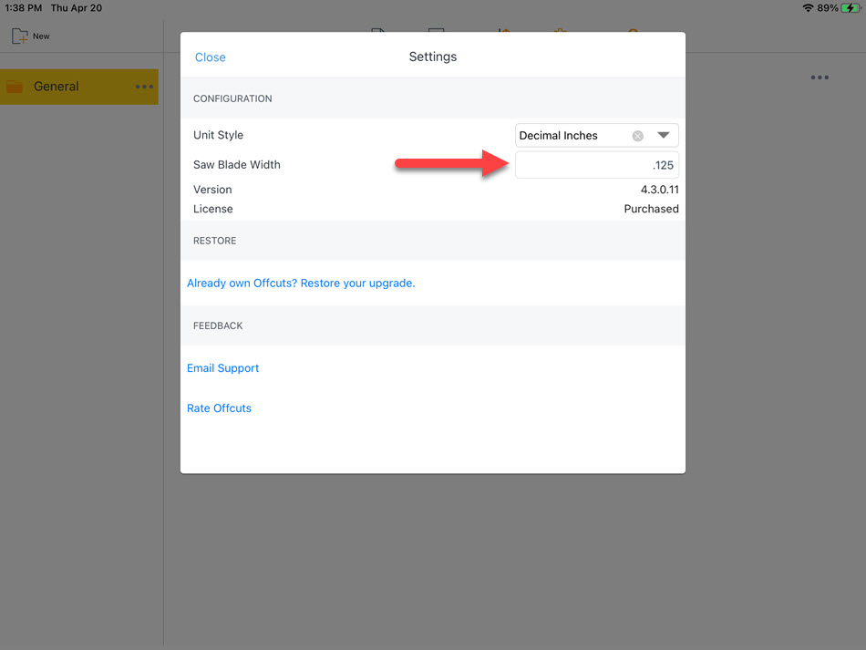Tap the Settings dialog title
The width and height of the screenshot is (866, 650).
pyautogui.click(x=432, y=57)
